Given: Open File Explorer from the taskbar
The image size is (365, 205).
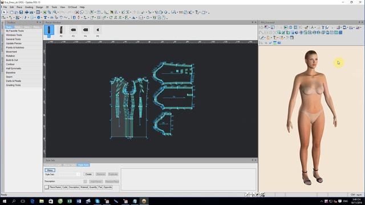Looking at the screenshot, I should tap(42, 201).
